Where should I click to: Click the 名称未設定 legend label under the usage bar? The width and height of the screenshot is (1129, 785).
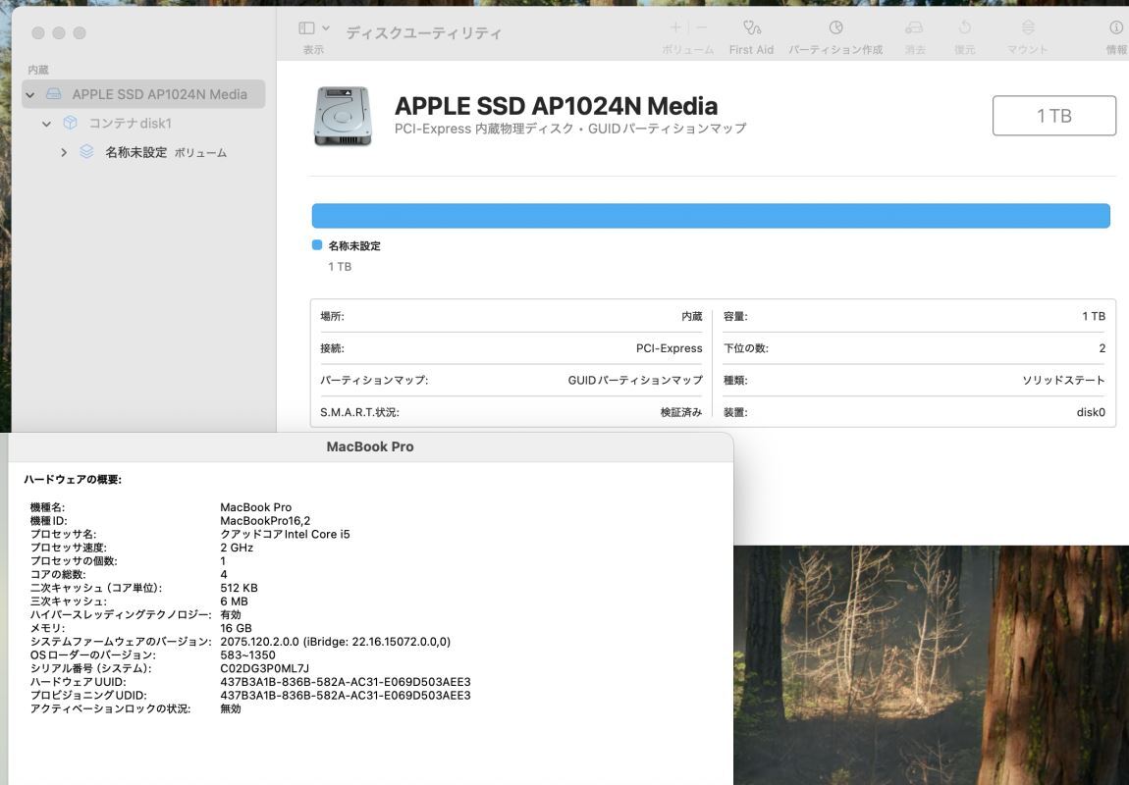pyautogui.click(x=354, y=245)
